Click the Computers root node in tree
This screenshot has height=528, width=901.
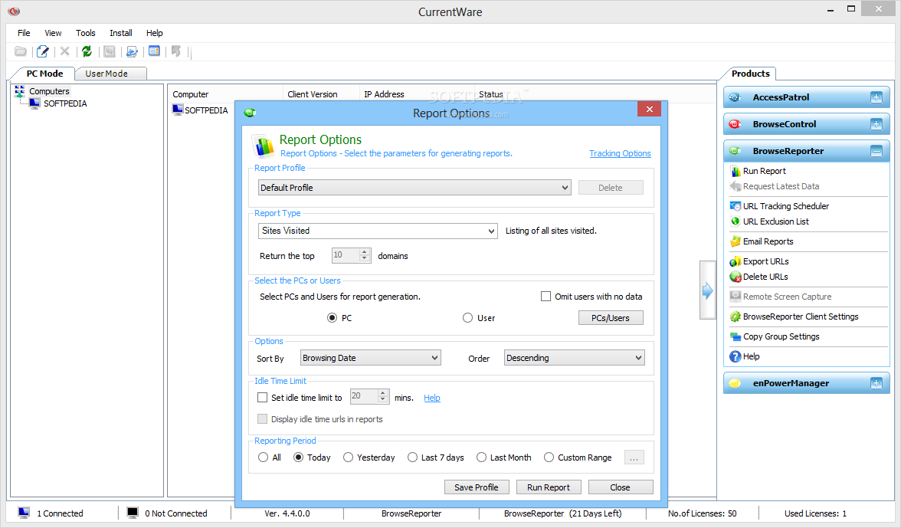49,91
